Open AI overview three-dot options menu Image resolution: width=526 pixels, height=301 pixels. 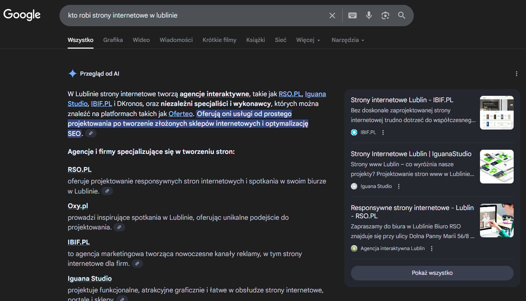(517, 74)
